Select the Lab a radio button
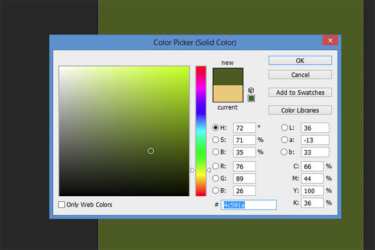 tap(284, 140)
